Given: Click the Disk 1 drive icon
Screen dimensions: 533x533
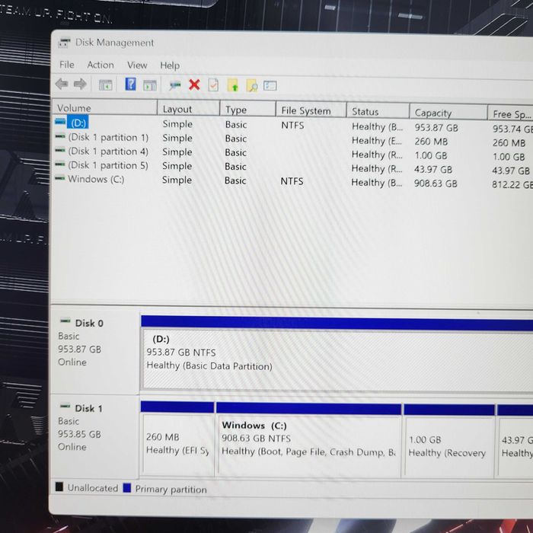Looking at the screenshot, I should (65, 406).
